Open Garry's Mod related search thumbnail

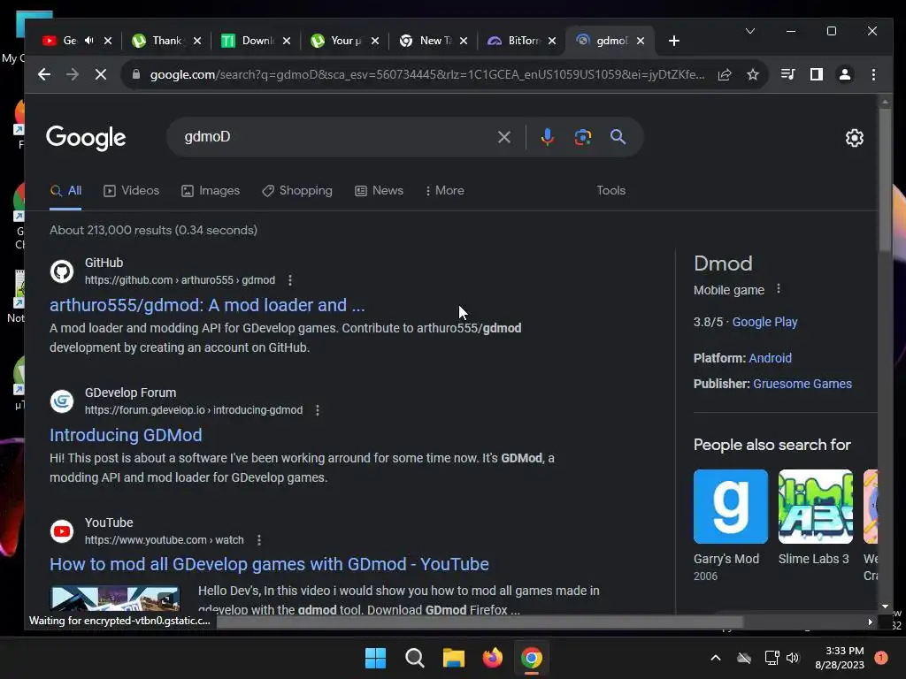click(x=730, y=507)
